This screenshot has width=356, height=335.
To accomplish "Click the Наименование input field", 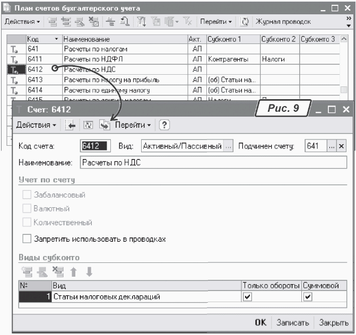I will click(212, 162).
